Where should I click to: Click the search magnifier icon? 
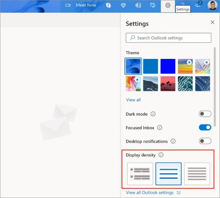click(132, 38)
